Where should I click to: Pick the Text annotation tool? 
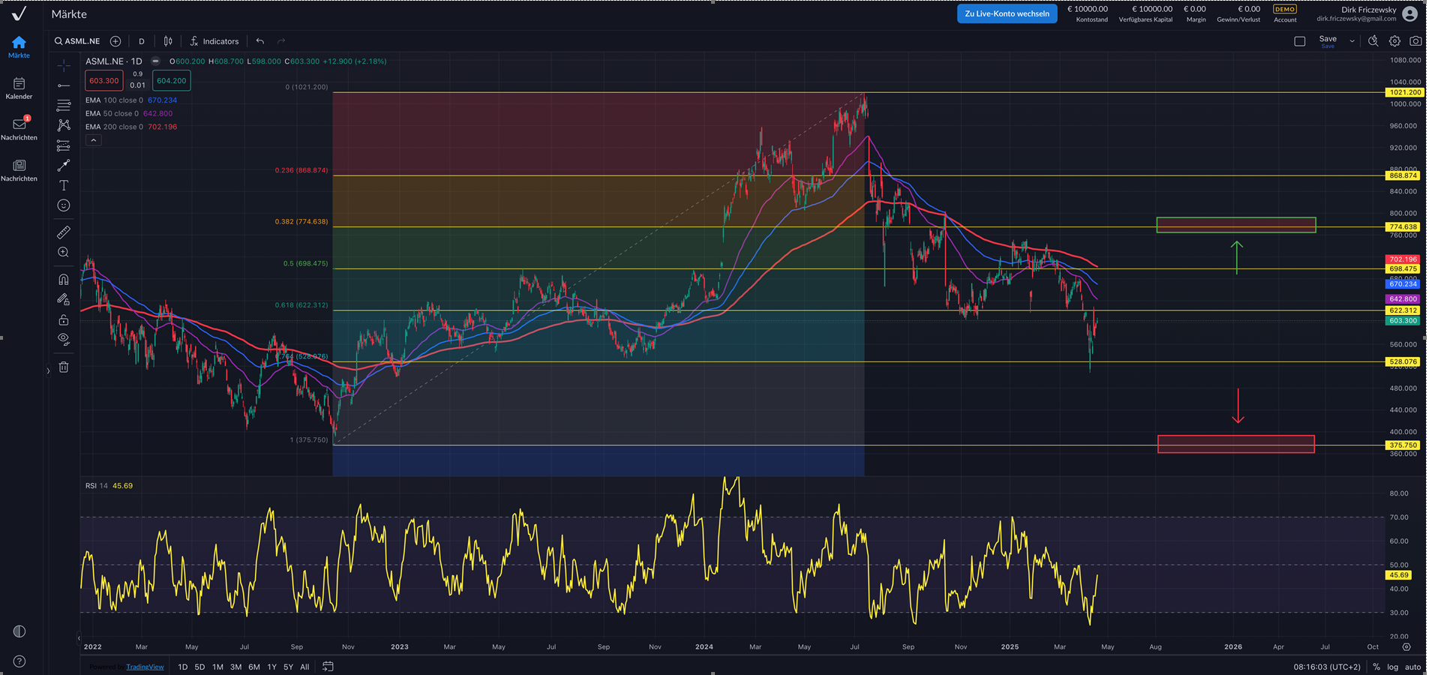[x=64, y=185]
